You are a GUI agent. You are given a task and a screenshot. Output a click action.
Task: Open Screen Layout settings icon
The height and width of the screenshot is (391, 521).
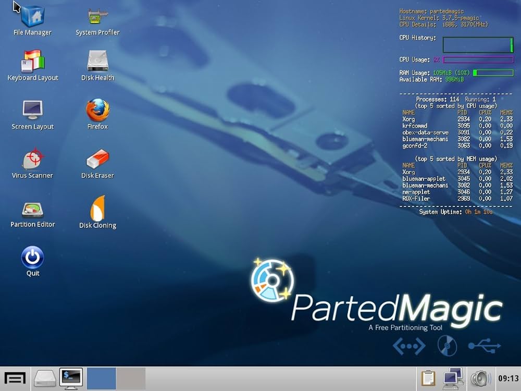(x=32, y=110)
